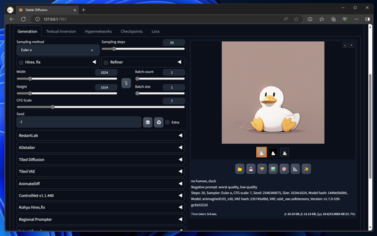Close the image preview with X icon
The image size is (377, 236).
(x=351, y=45)
